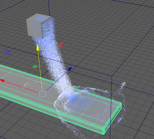This screenshot has width=154, height=139.
Task: Click the red X-axis move arrow
Action: tap(2, 80)
